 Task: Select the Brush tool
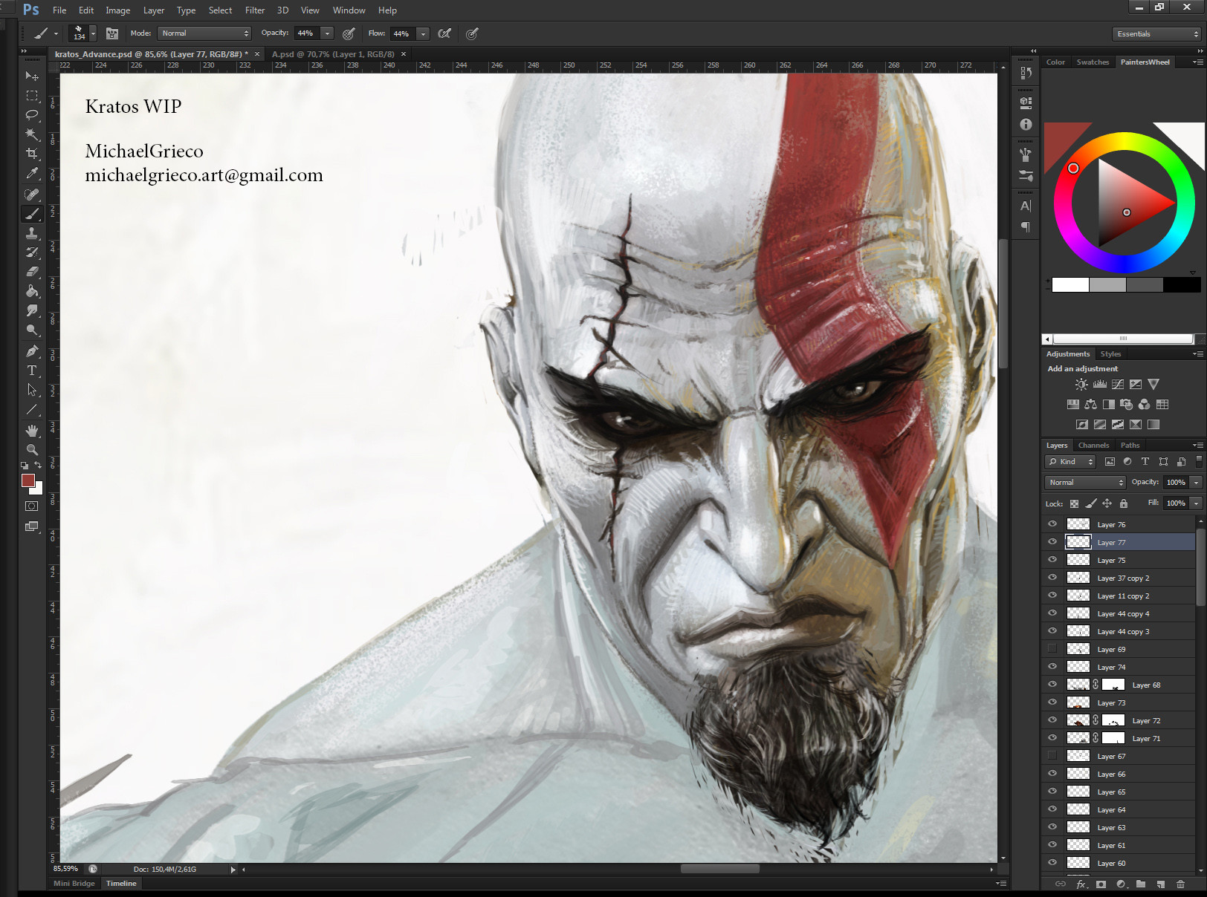[x=32, y=213]
